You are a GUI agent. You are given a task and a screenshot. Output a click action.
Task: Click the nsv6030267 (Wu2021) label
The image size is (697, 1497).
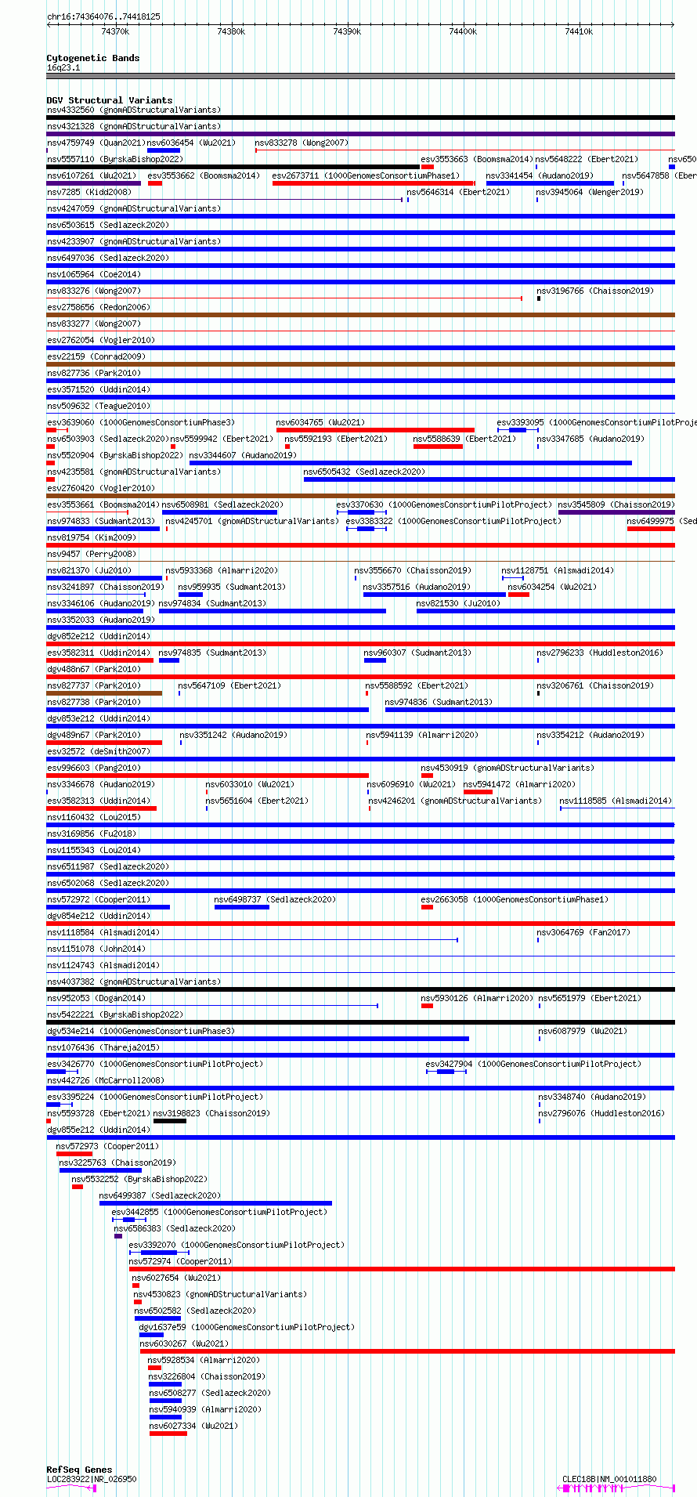tap(185, 1343)
